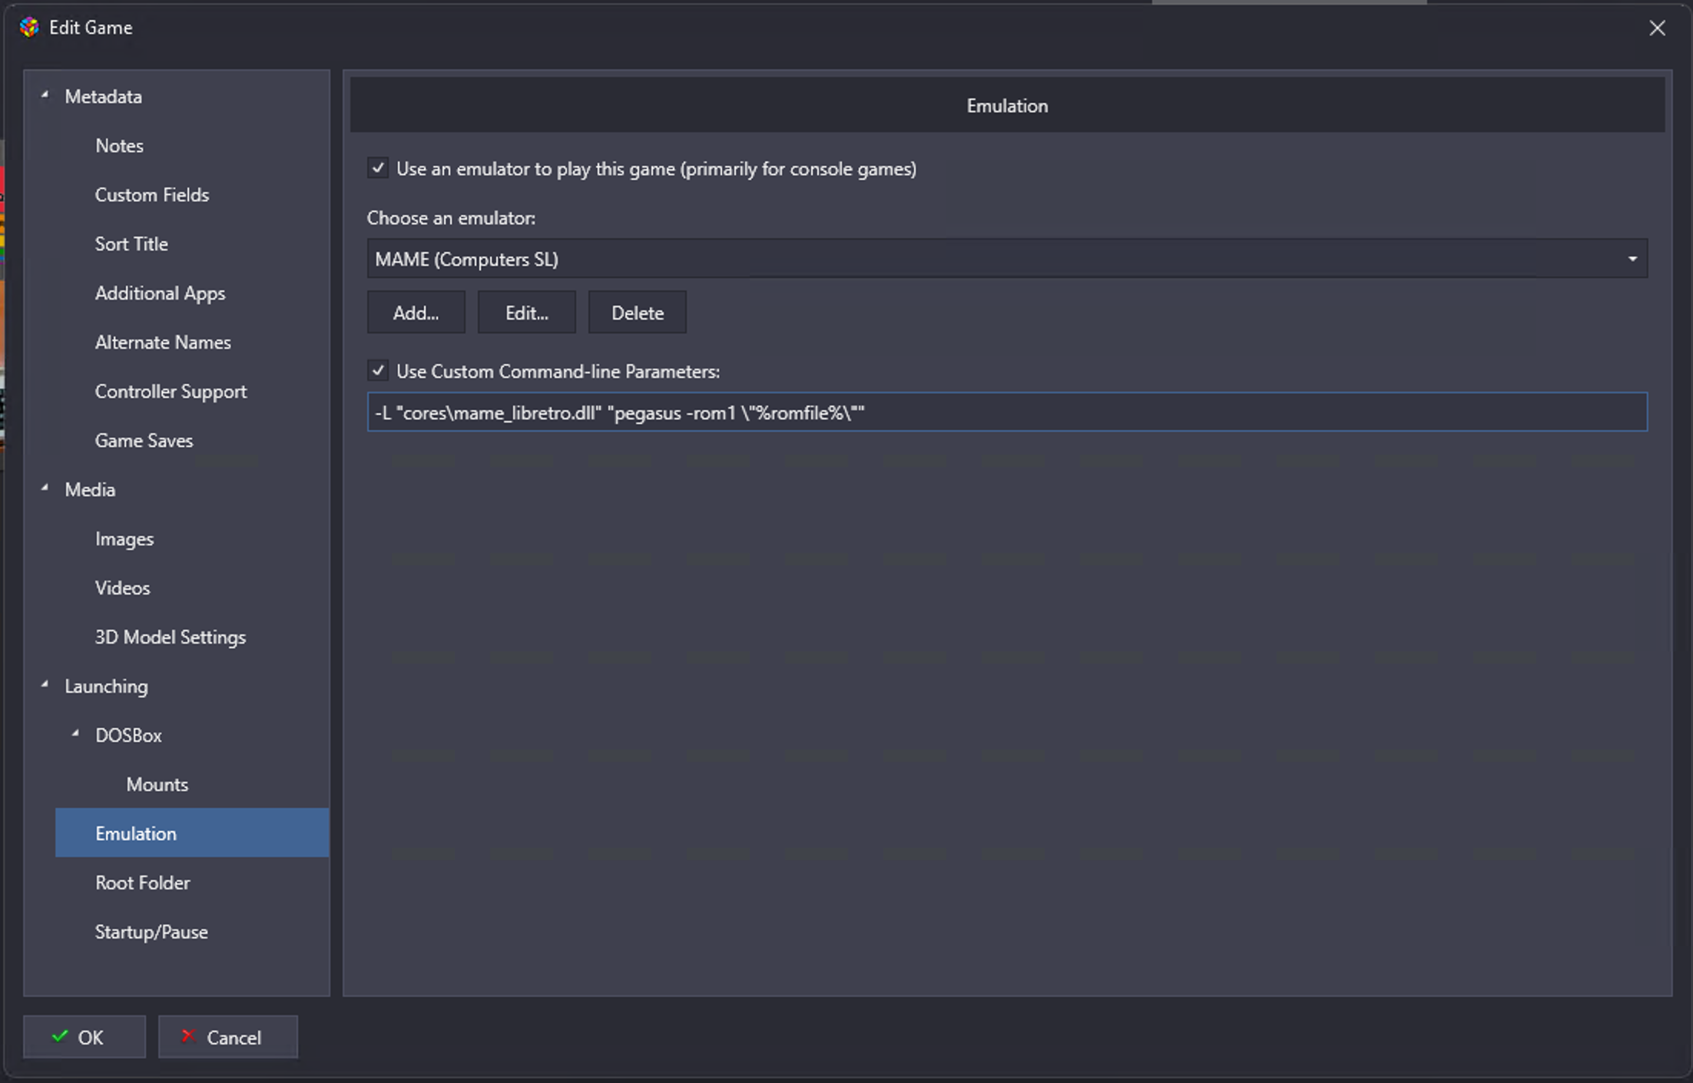Collapse the Media tree section
The height and width of the screenshot is (1083, 1693).
(45, 489)
